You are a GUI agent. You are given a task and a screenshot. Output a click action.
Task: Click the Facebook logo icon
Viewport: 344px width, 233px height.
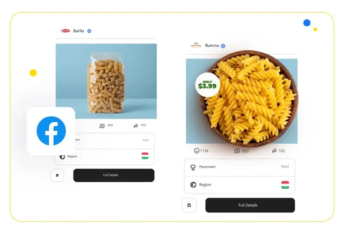click(x=51, y=131)
